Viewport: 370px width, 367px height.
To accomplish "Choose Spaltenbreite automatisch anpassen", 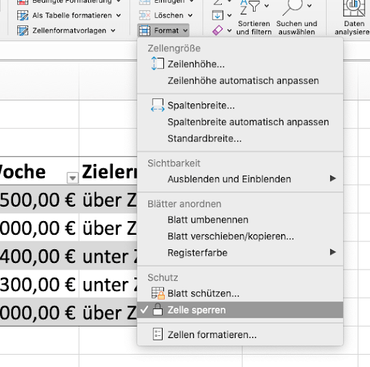I will [x=240, y=122].
